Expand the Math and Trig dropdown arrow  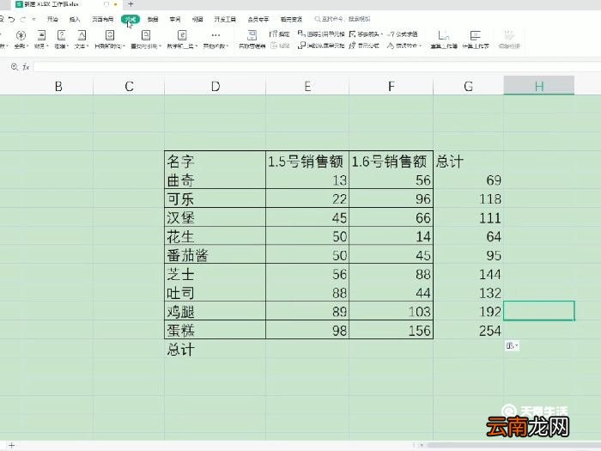tap(197, 46)
